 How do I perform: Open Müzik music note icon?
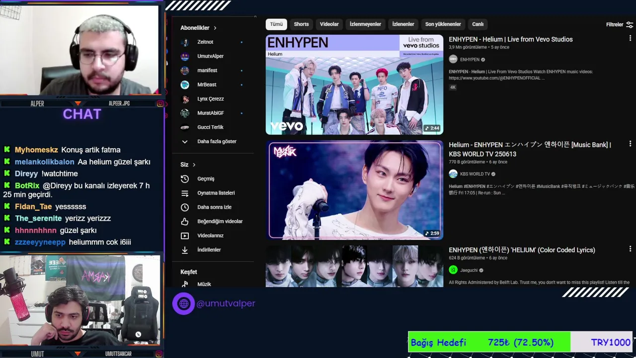(x=185, y=284)
